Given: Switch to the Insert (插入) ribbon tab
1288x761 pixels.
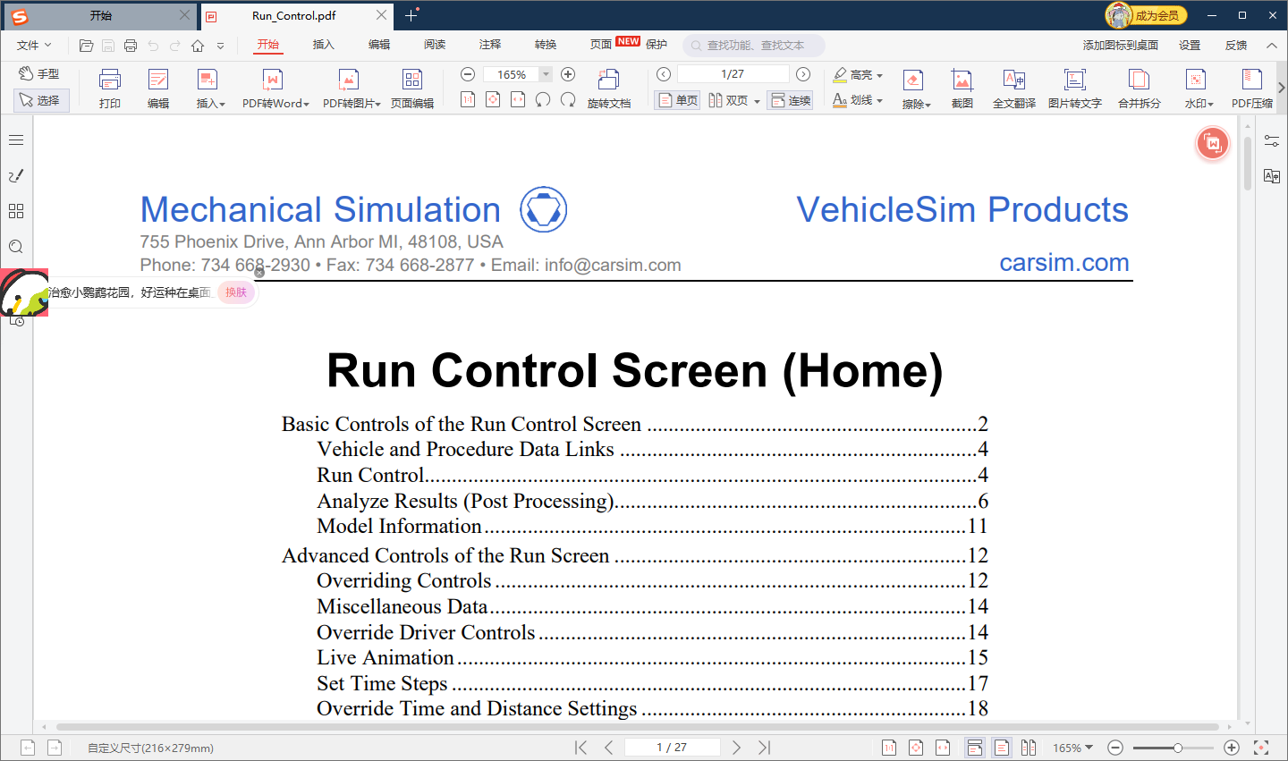Looking at the screenshot, I should coord(323,45).
